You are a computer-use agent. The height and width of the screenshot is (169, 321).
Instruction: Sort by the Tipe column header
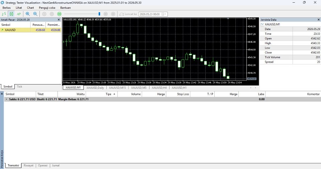tap(102, 94)
